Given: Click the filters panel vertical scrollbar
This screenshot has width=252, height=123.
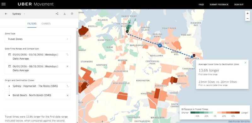Looking at the screenshot, I should (77, 63).
